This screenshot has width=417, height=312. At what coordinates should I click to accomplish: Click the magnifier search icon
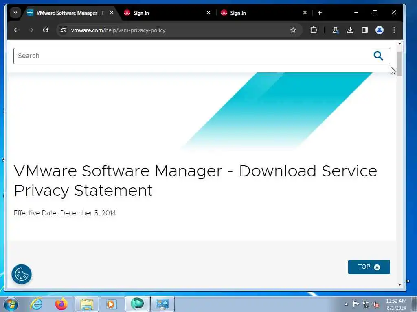pyautogui.click(x=378, y=56)
